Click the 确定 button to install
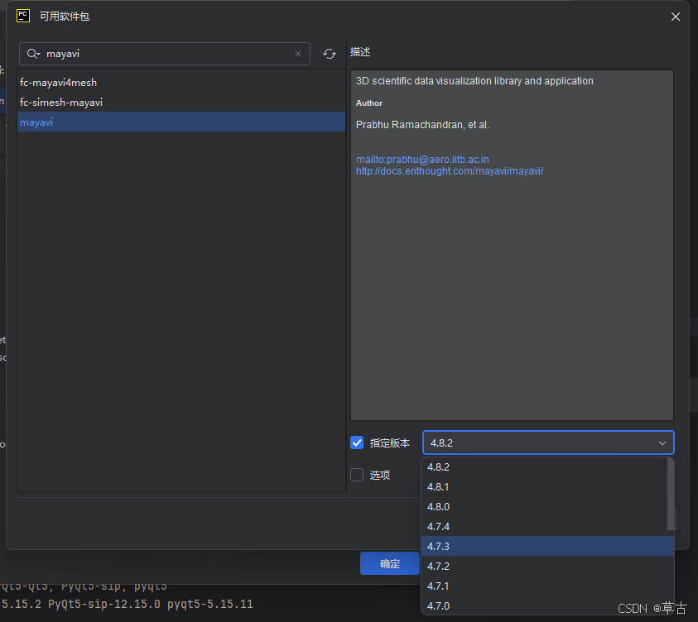The width and height of the screenshot is (698, 622). [389, 563]
